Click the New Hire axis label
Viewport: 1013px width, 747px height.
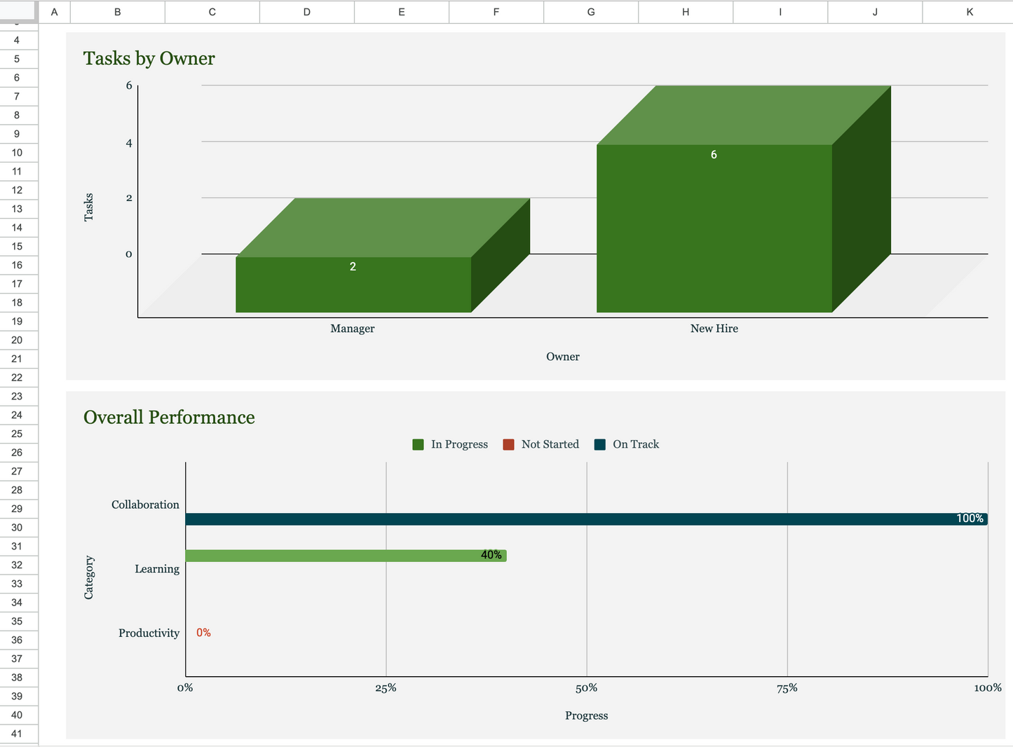point(714,329)
